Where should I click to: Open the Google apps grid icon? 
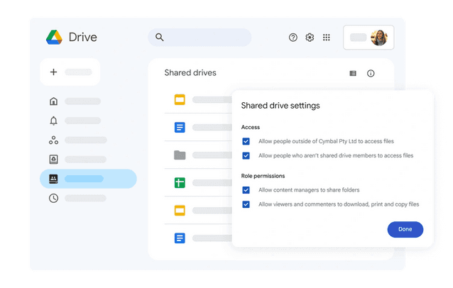click(x=327, y=37)
